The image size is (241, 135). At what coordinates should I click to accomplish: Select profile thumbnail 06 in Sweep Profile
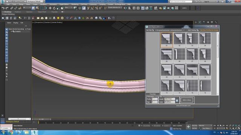click(x=179, y=55)
